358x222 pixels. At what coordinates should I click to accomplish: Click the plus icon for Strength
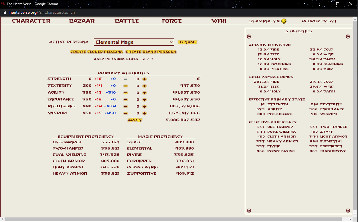(145, 79)
